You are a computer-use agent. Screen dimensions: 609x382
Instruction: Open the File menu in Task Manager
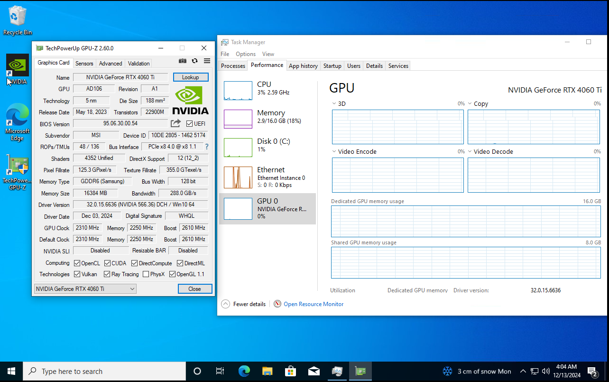coord(225,54)
